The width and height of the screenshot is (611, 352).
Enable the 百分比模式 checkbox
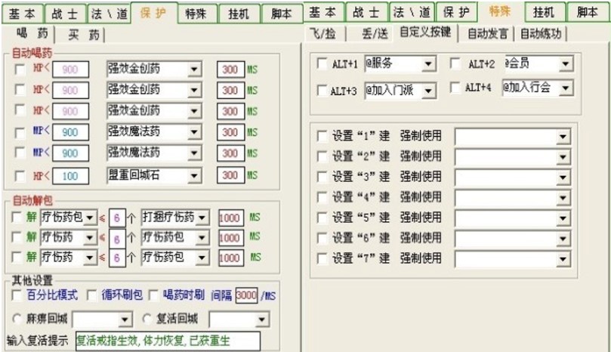(19, 294)
